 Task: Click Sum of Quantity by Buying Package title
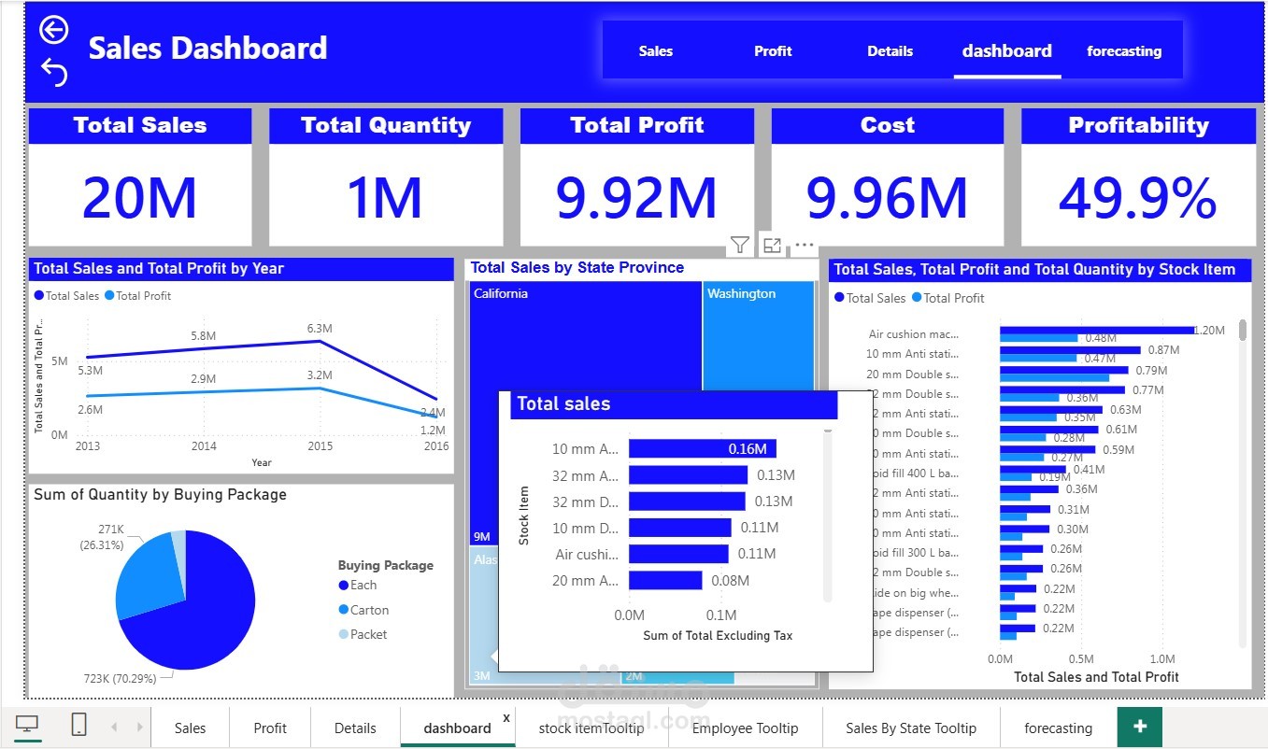coord(160,495)
